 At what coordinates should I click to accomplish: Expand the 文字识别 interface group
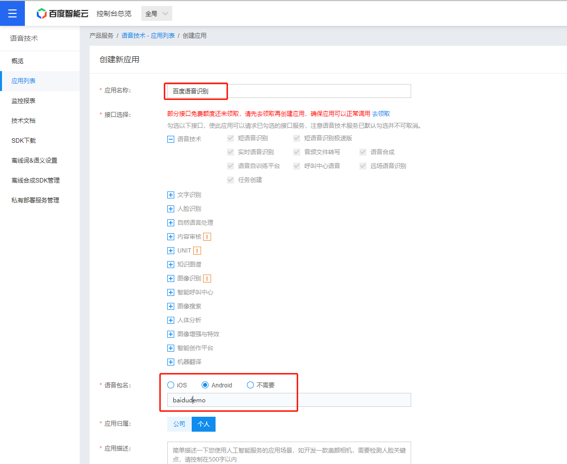[x=171, y=195]
